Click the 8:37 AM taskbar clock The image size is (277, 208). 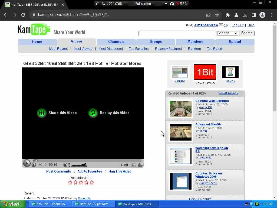(267, 204)
